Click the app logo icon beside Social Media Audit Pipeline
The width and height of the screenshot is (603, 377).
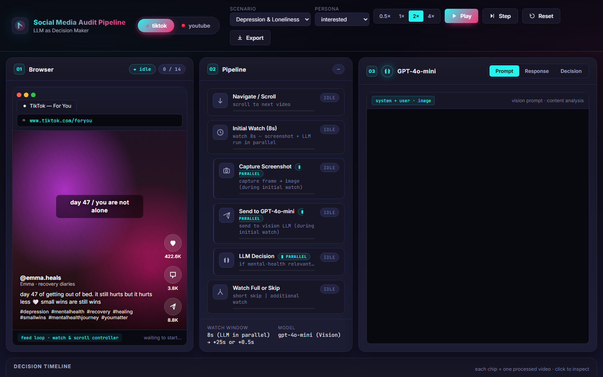pyautogui.click(x=20, y=26)
